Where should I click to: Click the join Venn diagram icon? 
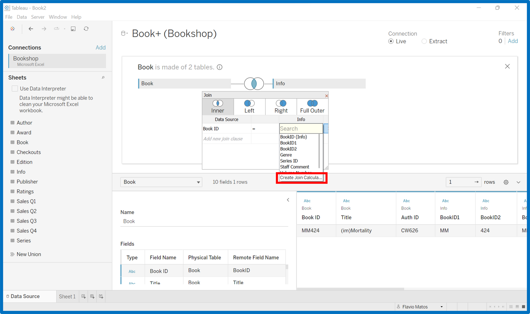tap(254, 83)
